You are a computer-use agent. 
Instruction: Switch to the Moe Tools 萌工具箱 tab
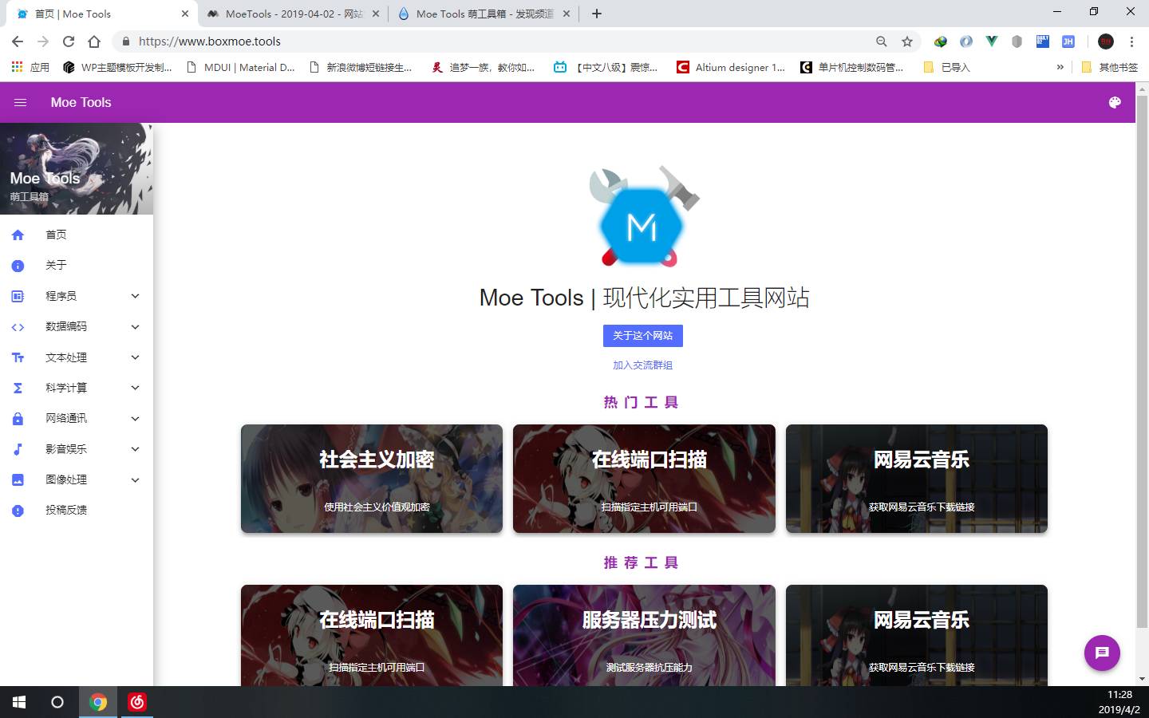coord(485,14)
